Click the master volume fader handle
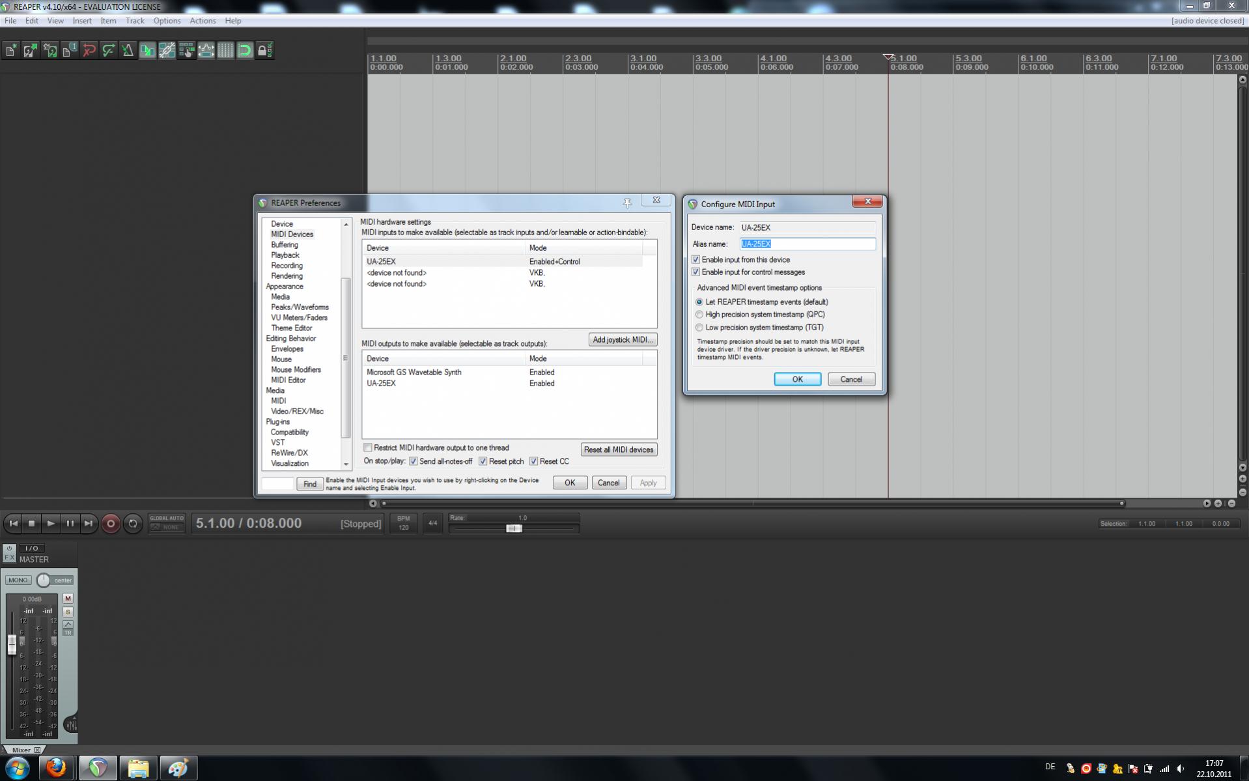The width and height of the screenshot is (1249, 781). click(12, 645)
